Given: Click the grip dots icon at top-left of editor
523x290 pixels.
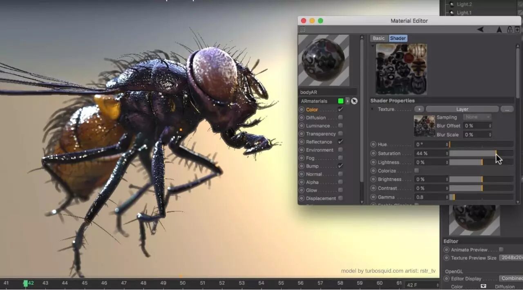Looking at the screenshot, I should click(302, 29).
